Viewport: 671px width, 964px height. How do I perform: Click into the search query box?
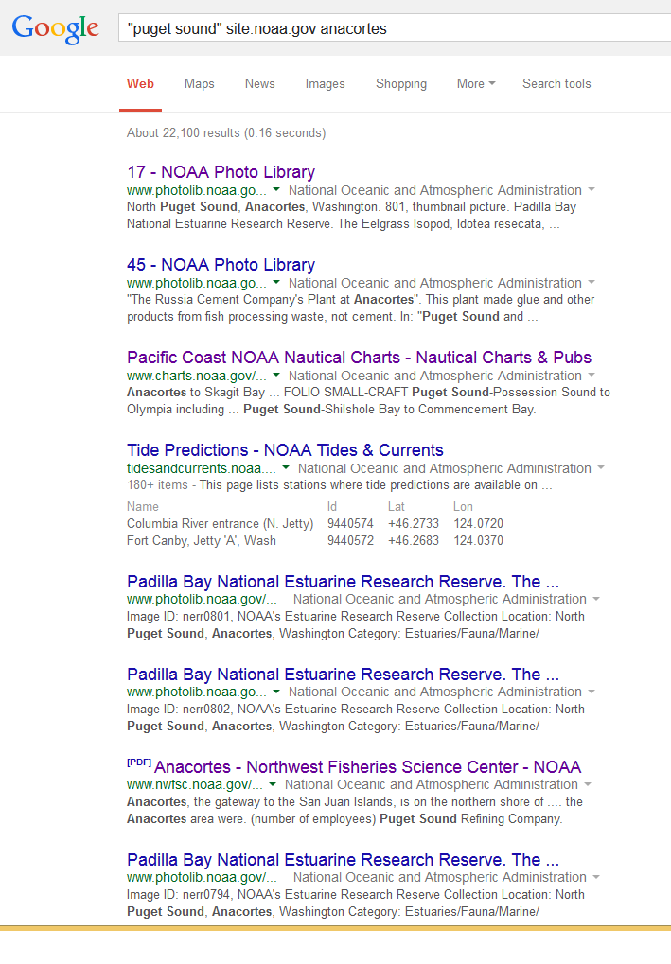click(395, 28)
